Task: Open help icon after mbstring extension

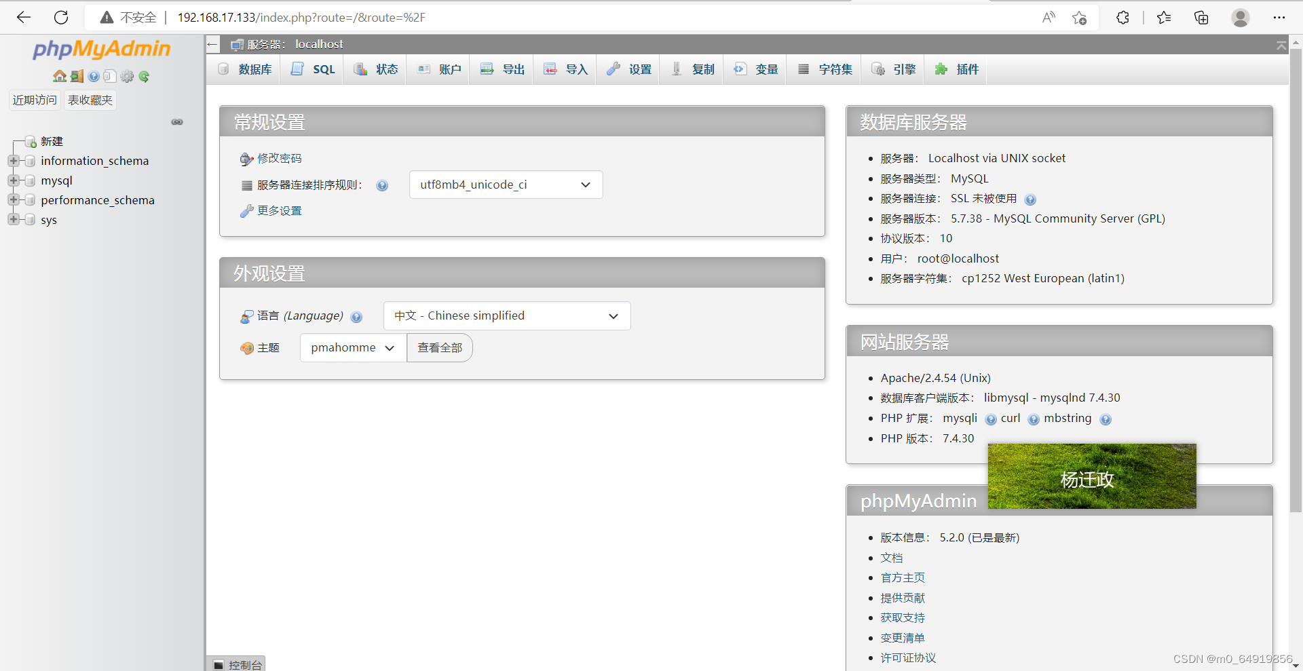Action: tap(1106, 419)
